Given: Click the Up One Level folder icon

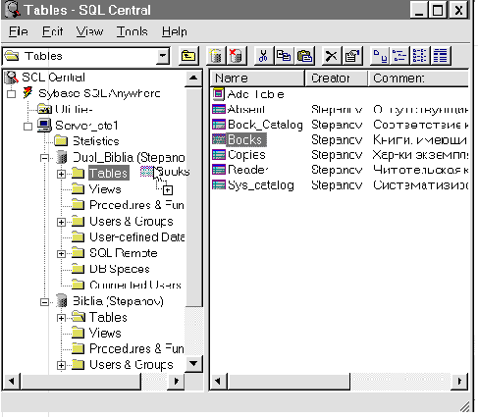Looking at the screenshot, I should click(188, 56).
